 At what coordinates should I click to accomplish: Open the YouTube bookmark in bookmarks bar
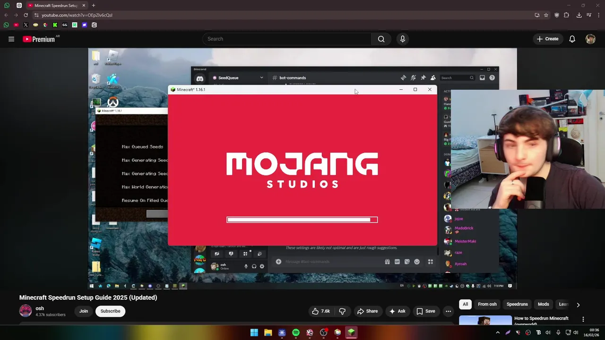tap(16, 25)
